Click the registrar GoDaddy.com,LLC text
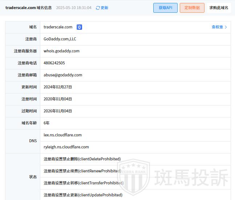The height and width of the screenshot is (200, 235). pos(60,39)
